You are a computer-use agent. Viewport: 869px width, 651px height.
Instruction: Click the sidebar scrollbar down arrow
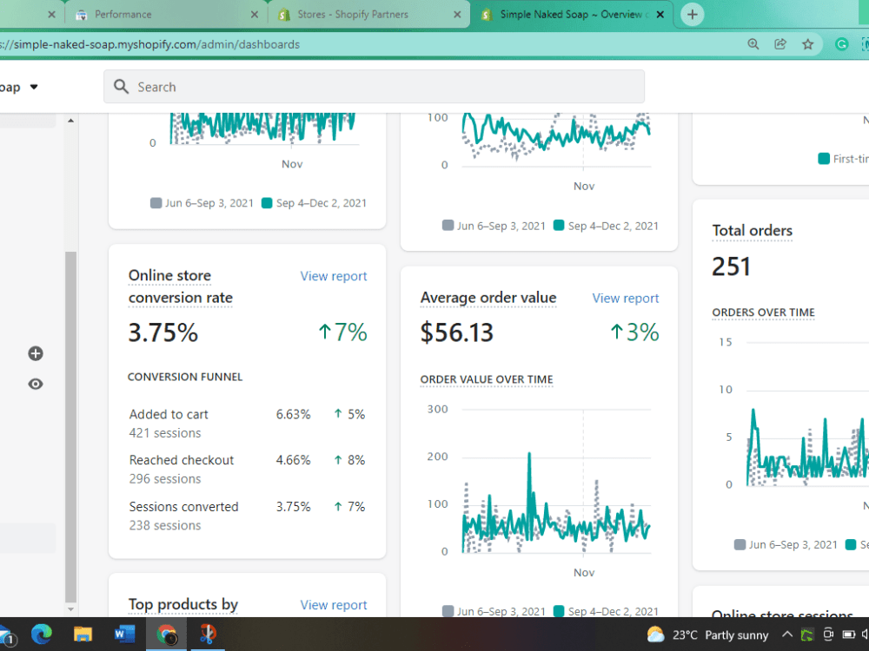71,609
